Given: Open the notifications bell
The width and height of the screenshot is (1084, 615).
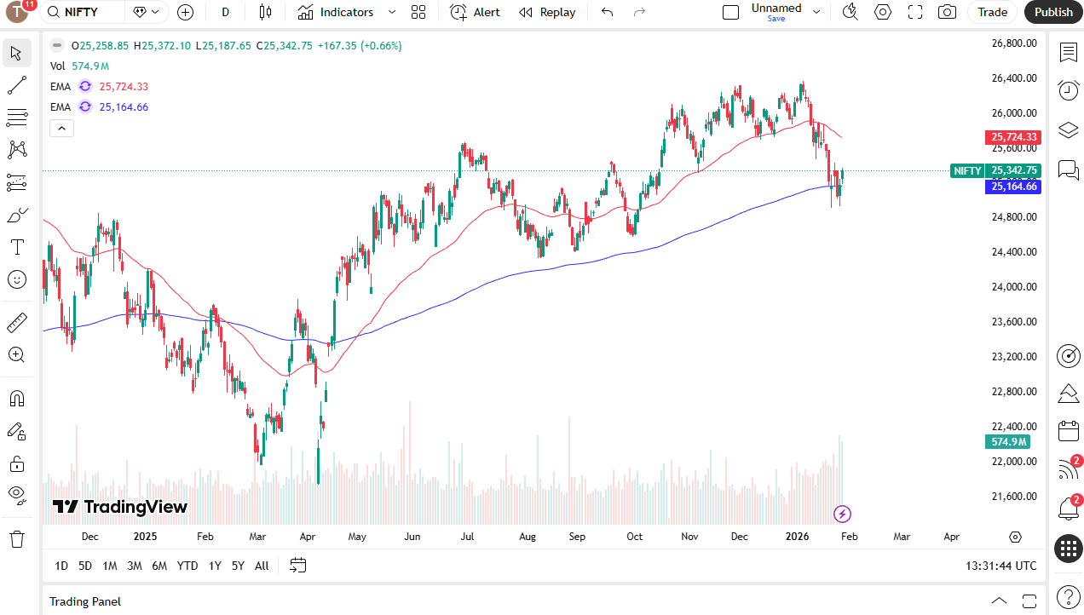Looking at the screenshot, I should tap(1068, 509).
